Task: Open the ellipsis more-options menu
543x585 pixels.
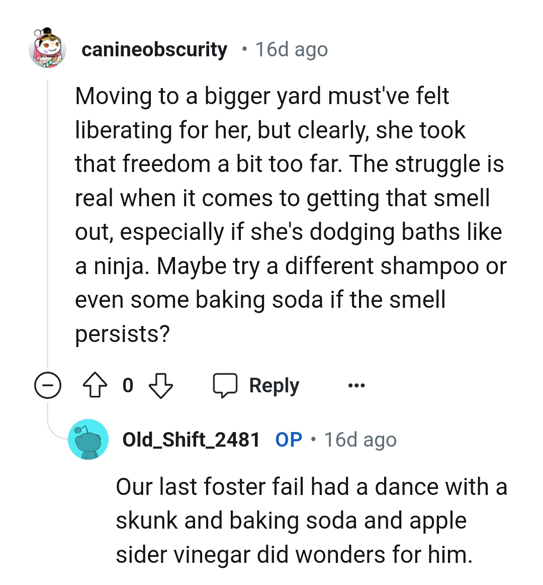Action: [356, 385]
